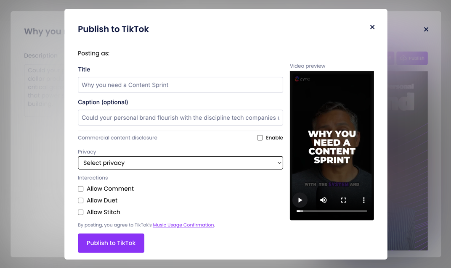Open Music Usage Confirmation link
451x268 pixels.
point(183,225)
